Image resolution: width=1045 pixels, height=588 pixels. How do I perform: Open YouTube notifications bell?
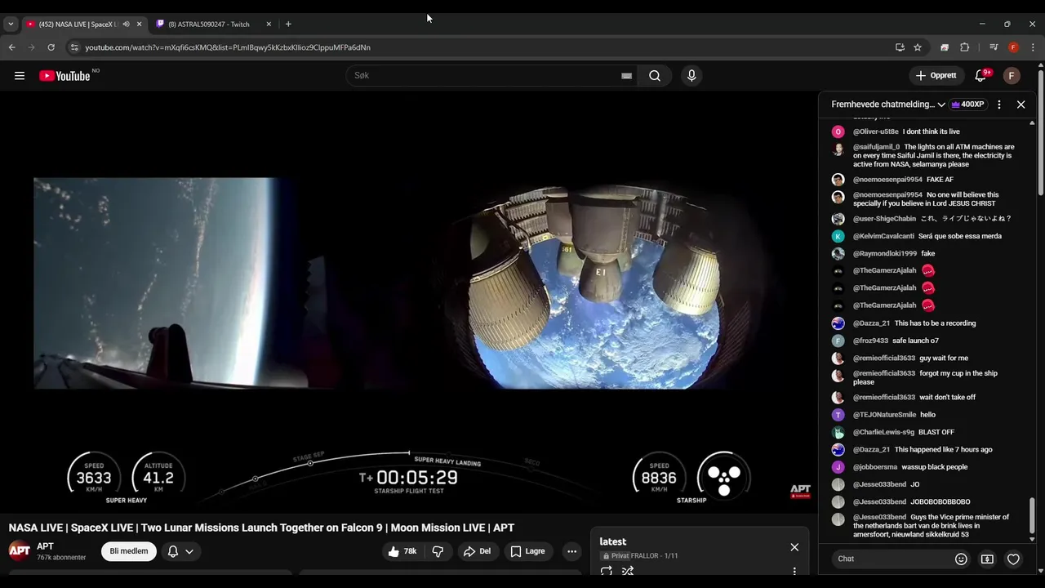point(981,76)
